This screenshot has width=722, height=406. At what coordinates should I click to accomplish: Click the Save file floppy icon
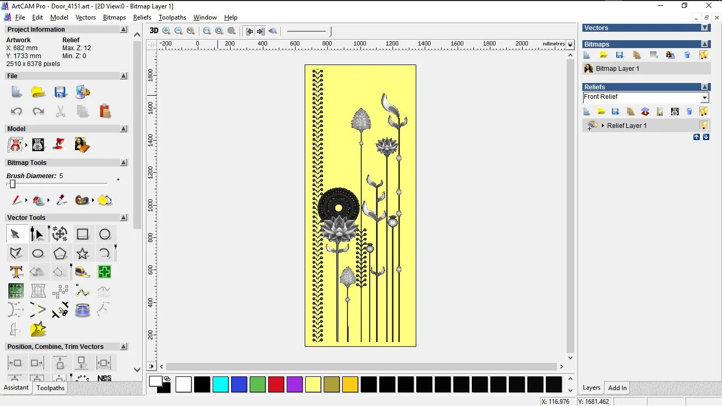(x=60, y=93)
